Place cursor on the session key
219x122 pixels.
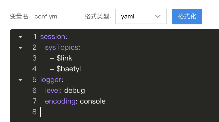(x=53, y=37)
